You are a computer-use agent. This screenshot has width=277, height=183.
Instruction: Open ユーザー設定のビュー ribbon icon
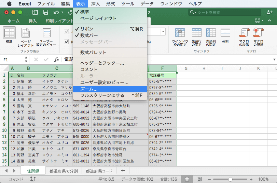[46, 33]
